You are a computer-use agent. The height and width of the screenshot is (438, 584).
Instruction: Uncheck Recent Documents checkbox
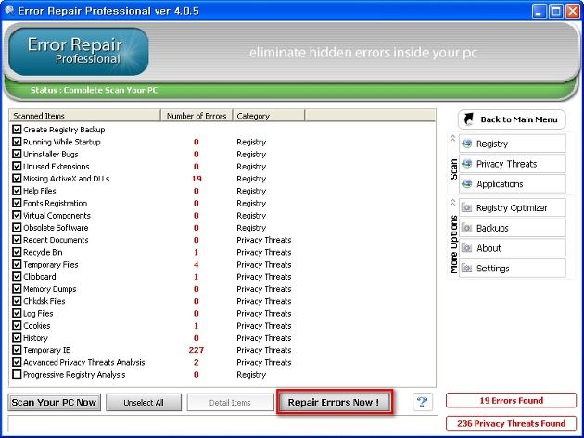(17, 239)
